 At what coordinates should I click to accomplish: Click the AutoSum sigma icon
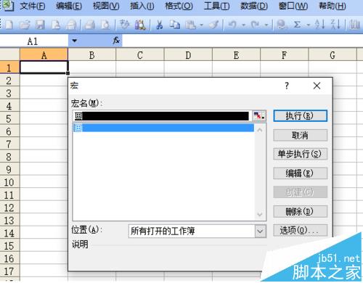[297, 25]
